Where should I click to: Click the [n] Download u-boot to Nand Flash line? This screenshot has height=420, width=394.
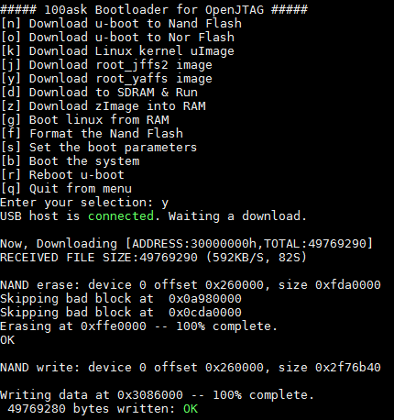(121, 24)
